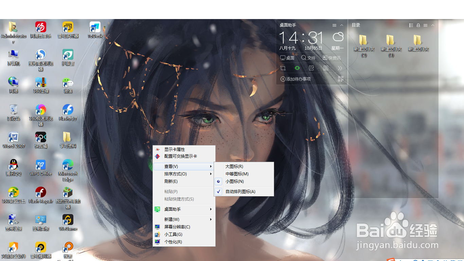Select the Microsoft Edge desktop icon
This screenshot has height=261, width=464.
point(68,170)
